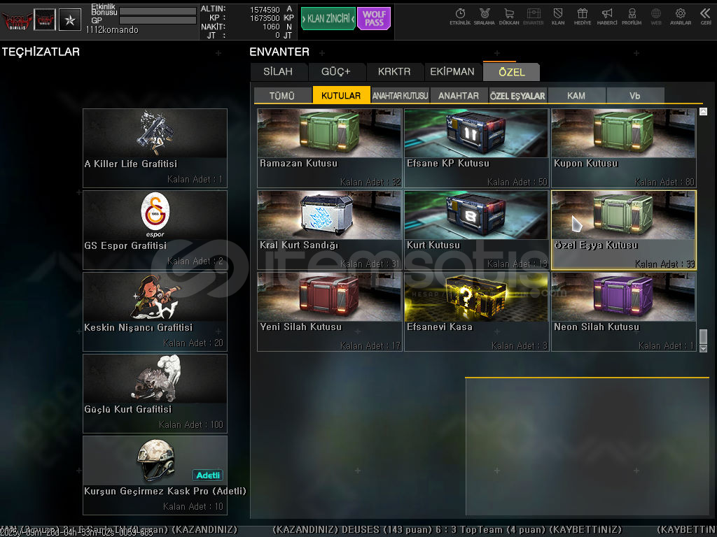Select the Kral Kurt Sandığı chest

[330, 230]
